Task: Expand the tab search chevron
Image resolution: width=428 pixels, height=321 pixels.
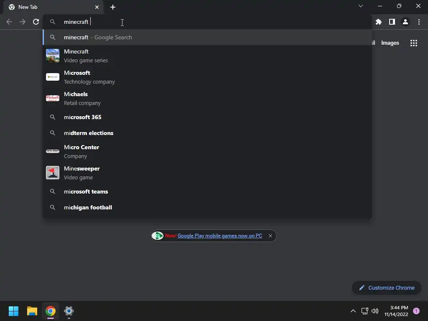Action: pos(361,6)
